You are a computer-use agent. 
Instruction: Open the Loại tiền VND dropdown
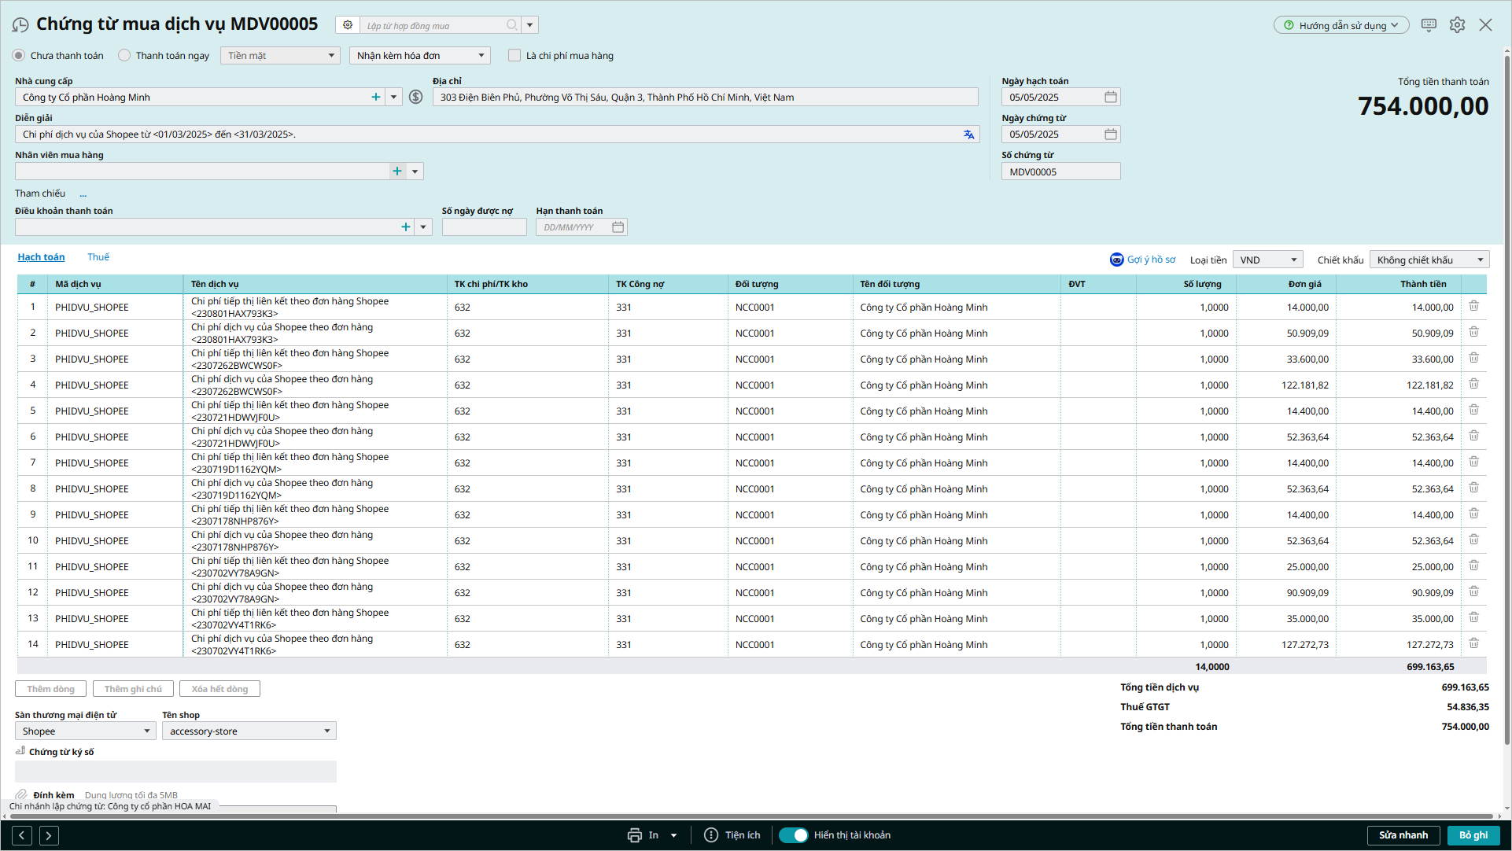(1293, 260)
